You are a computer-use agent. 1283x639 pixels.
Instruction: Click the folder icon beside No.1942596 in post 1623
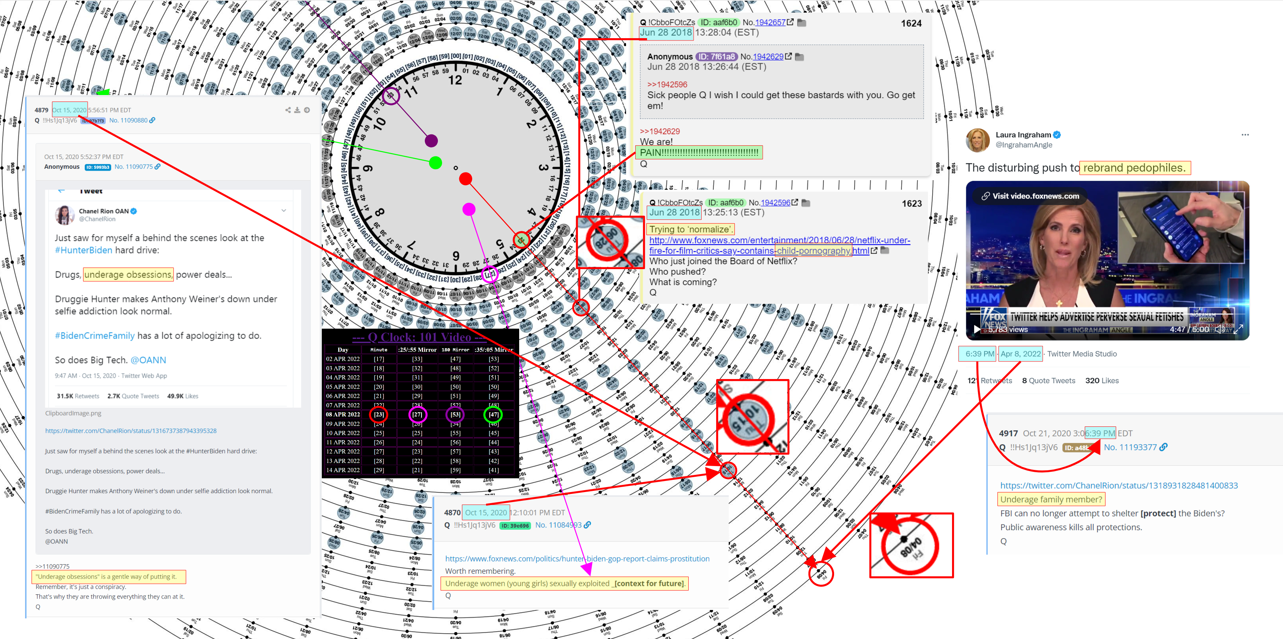coord(806,203)
